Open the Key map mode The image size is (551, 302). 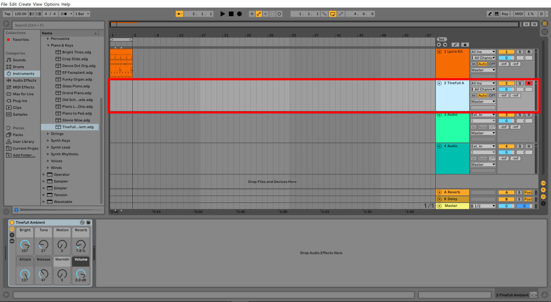[x=505, y=14]
